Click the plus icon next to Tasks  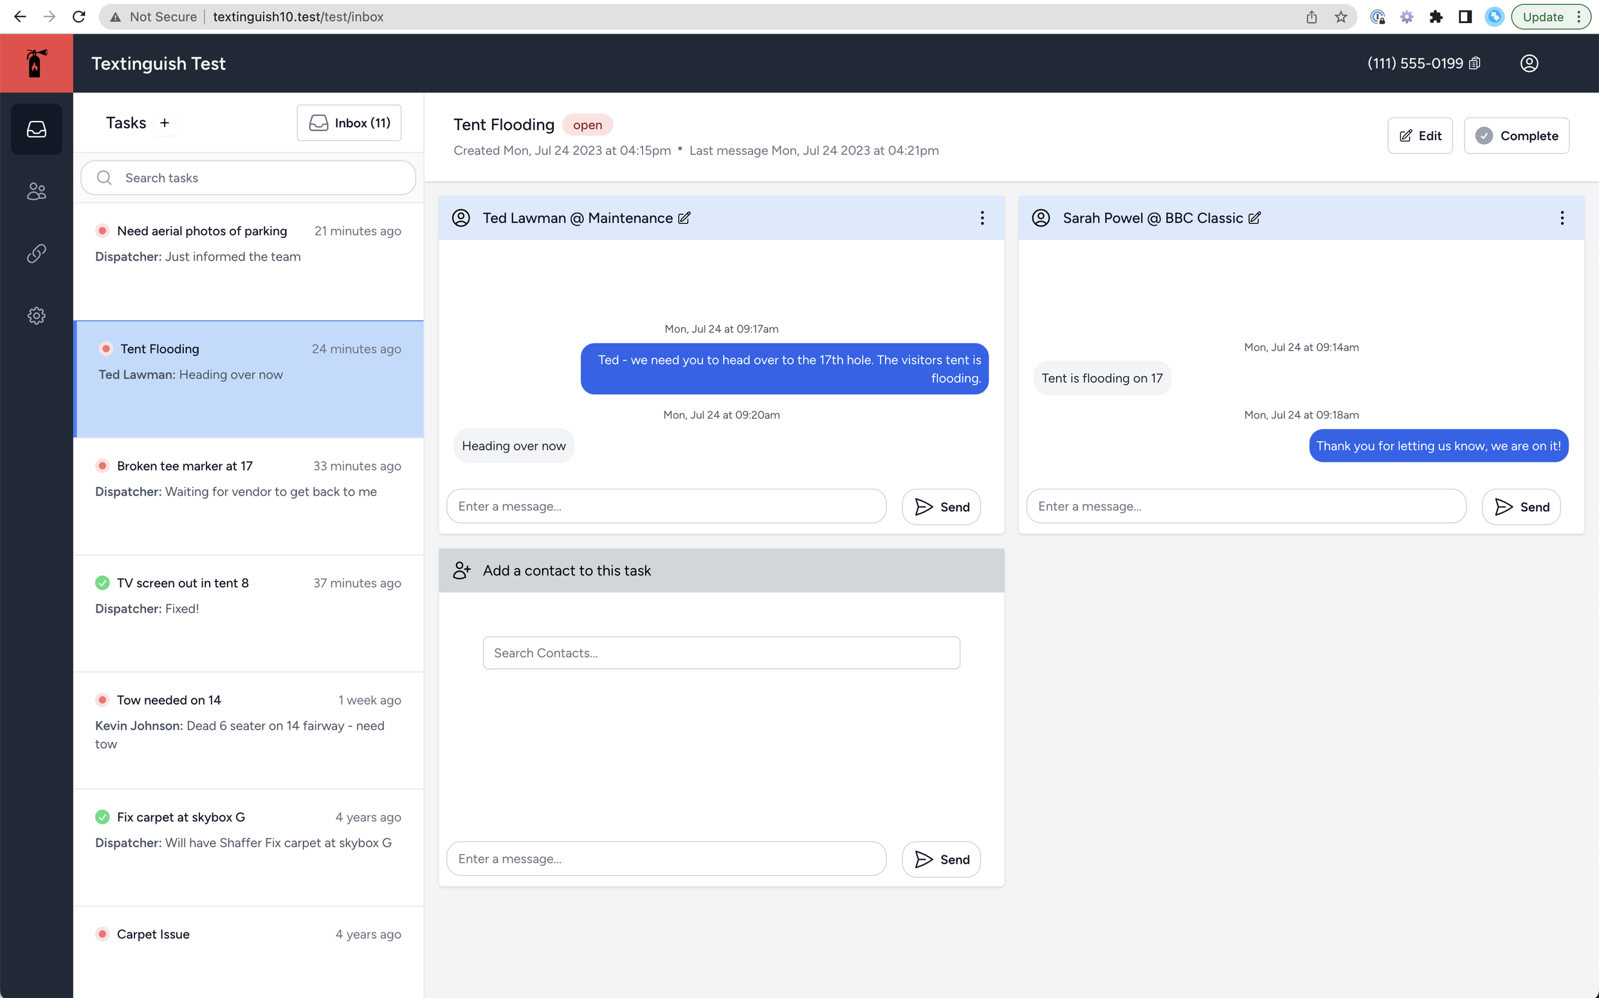(165, 123)
